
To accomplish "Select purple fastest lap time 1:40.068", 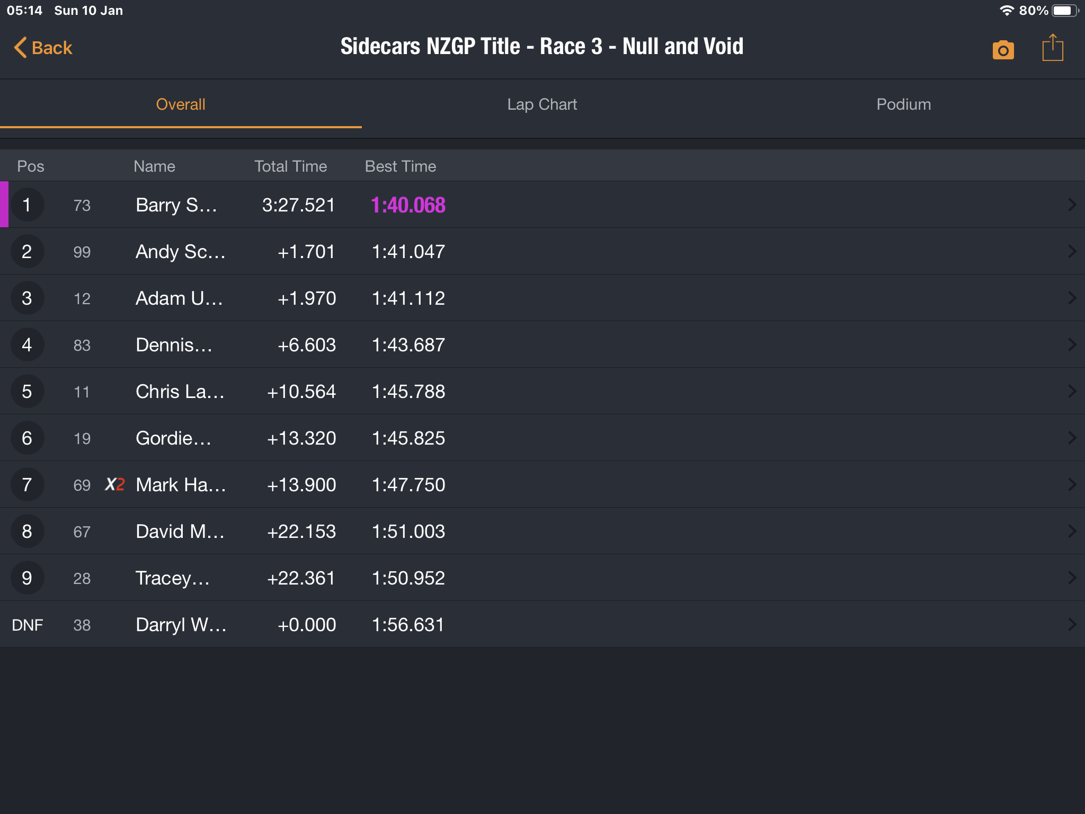I will (408, 205).
